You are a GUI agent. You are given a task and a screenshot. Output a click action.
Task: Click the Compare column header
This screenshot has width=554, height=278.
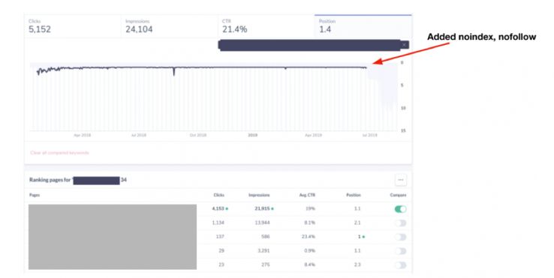(398, 195)
